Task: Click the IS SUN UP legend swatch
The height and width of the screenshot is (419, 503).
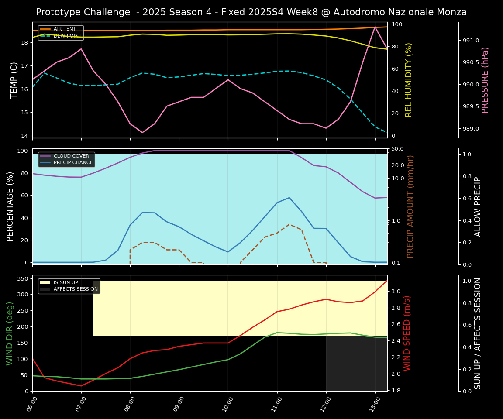Action: [x=45, y=282]
